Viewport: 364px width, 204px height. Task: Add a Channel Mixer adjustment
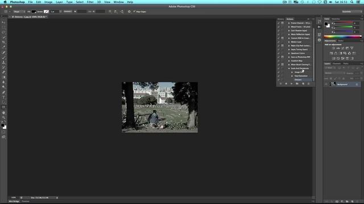pos(349,53)
